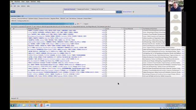
Task: Sort by the Score column header
Action: (115, 29)
